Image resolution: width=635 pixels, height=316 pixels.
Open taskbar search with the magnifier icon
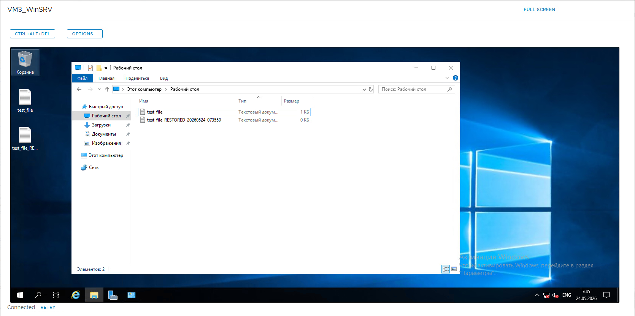(38, 295)
